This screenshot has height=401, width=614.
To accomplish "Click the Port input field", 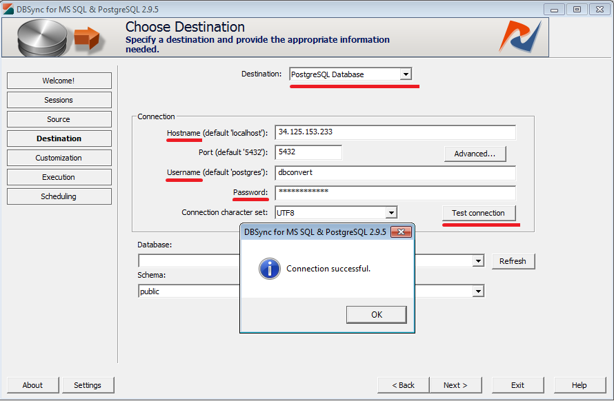I will click(308, 152).
